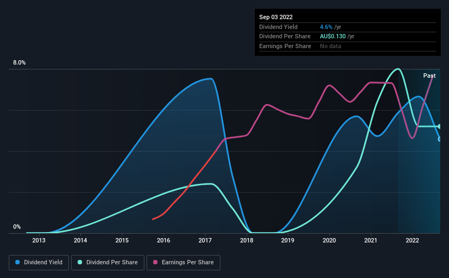This screenshot has height=278, width=449.
Task: Click the 4.6% Dividend Yield value in the tooltip
Action: [x=326, y=27]
